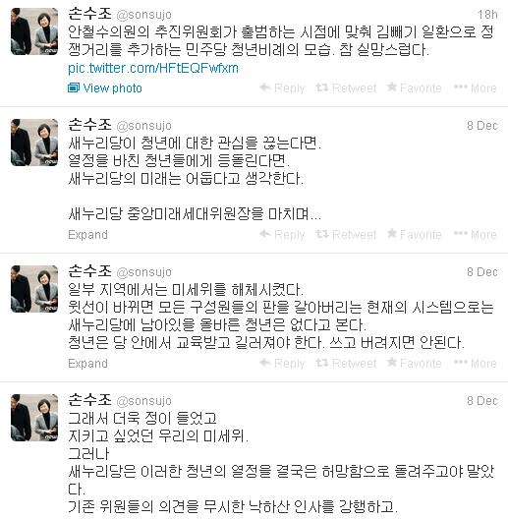Open the @sonsujo handle on the fourth tweet
Screen dimensions: 508x520
point(143,401)
